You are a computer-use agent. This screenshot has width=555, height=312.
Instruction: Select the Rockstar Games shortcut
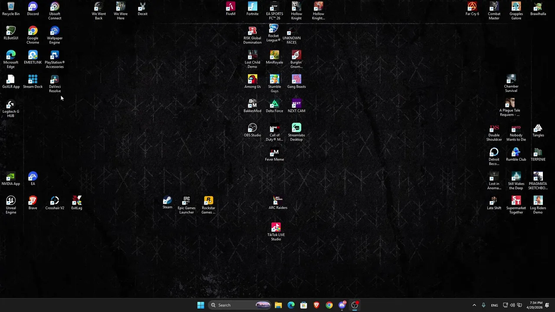[209, 205]
